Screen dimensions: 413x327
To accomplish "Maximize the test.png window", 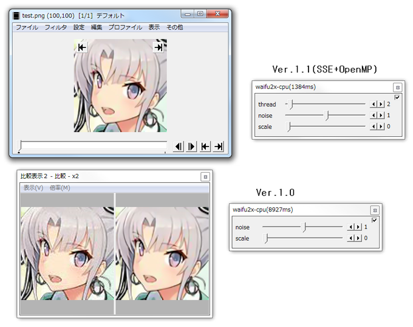I will click(x=200, y=14).
